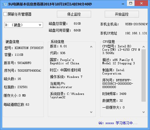
Task: Click the 缓存大小:0 MB text
Action: [15, 95]
